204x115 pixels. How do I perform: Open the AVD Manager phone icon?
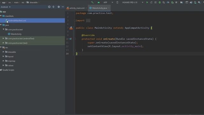[195, 2]
